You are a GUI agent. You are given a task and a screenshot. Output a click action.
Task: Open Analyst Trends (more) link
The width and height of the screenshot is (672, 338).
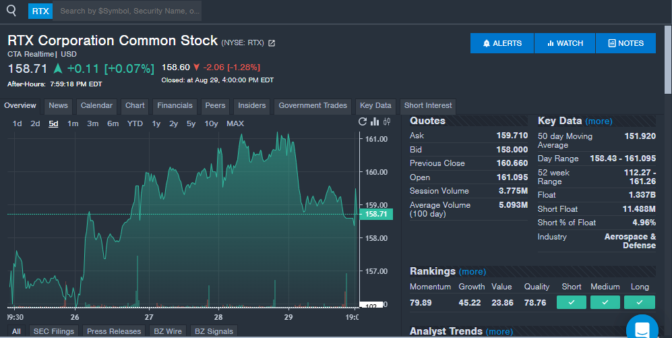[499, 332]
